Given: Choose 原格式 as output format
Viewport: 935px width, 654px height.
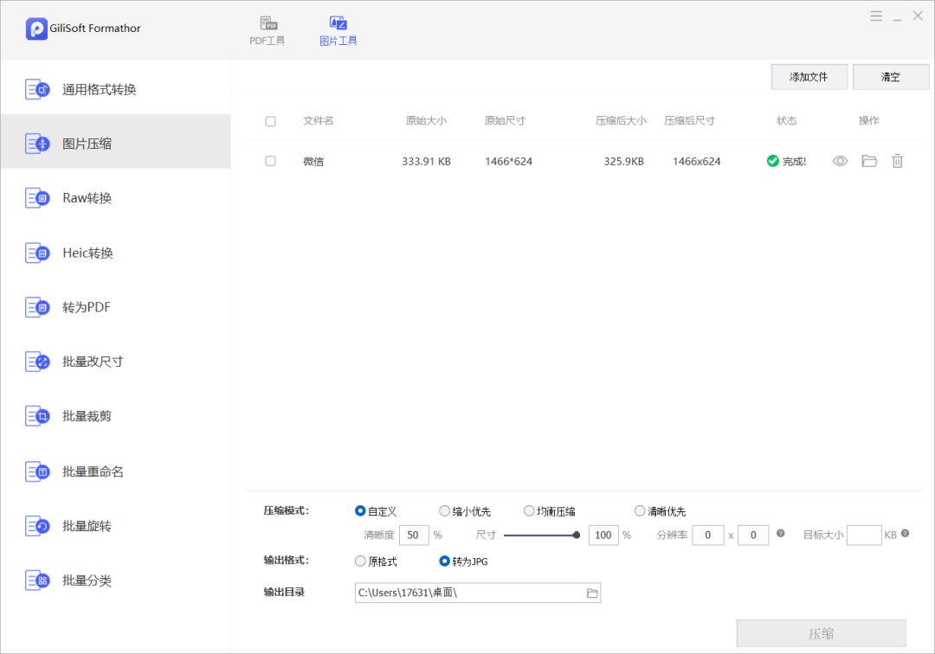Looking at the screenshot, I should click(361, 561).
